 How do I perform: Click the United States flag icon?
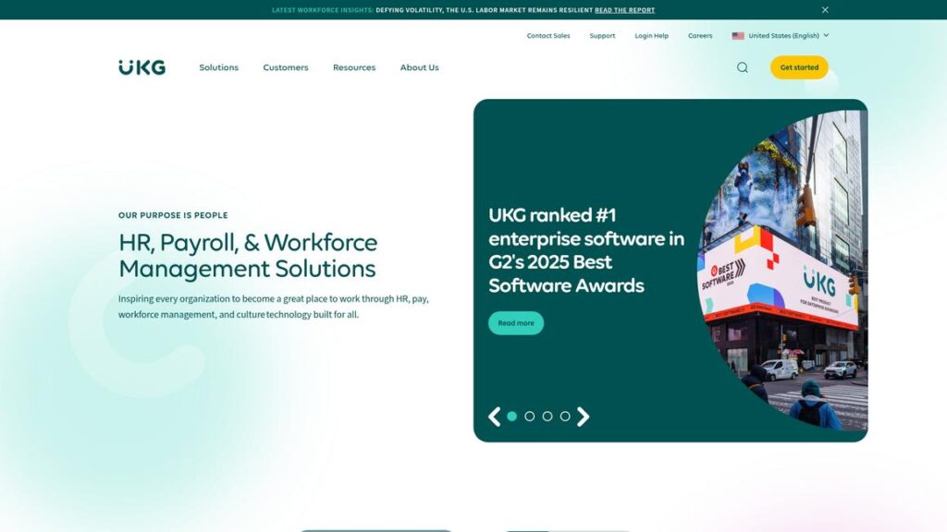pyautogui.click(x=738, y=36)
